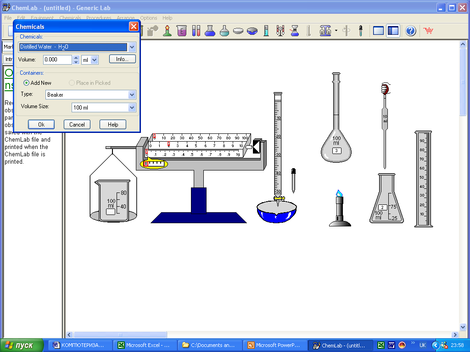Open the C:\Documents folder taskbar button

pos(210,345)
